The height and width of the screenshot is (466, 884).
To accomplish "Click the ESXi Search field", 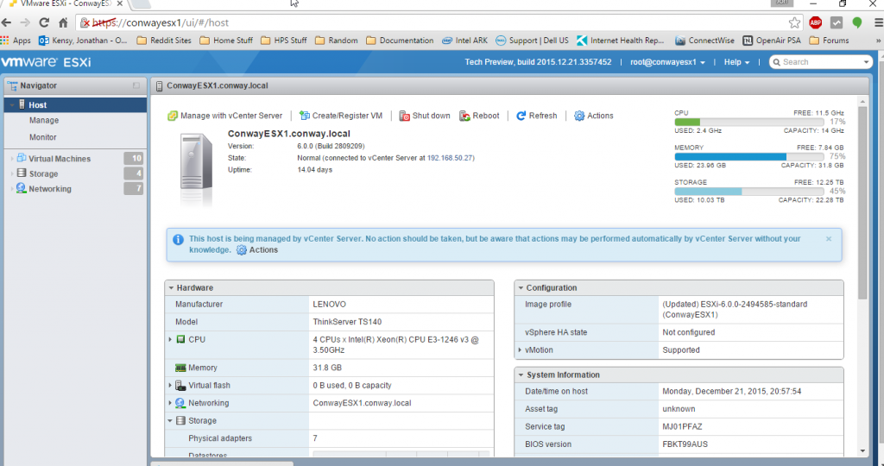I will (820, 62).
